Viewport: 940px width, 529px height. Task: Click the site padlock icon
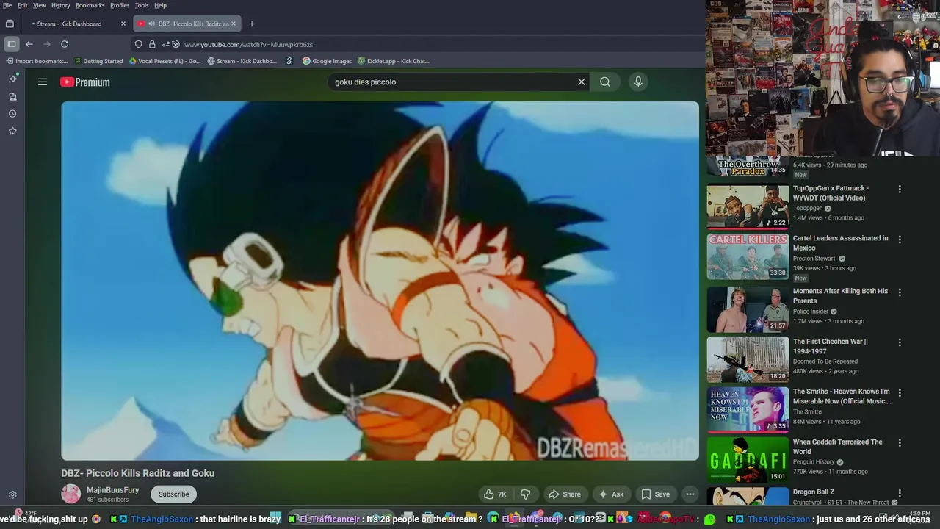click(152, 44)
